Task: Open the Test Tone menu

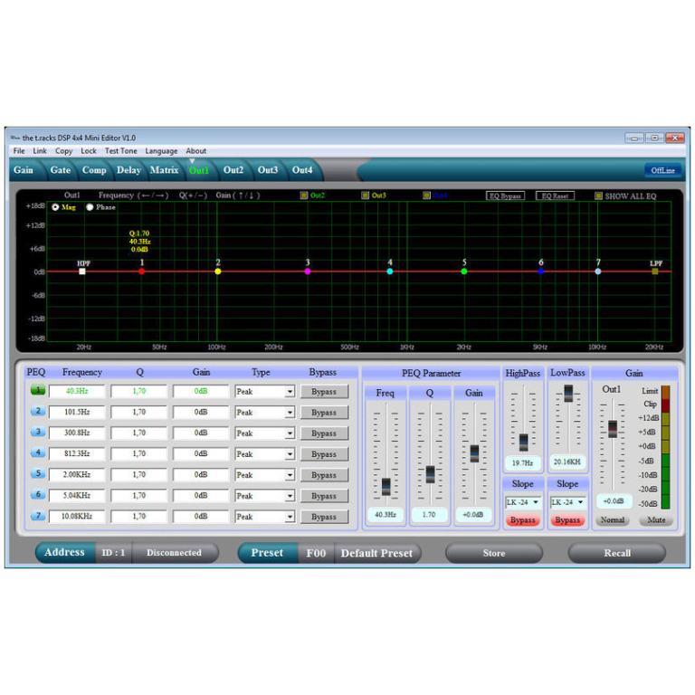Action: 120,151
